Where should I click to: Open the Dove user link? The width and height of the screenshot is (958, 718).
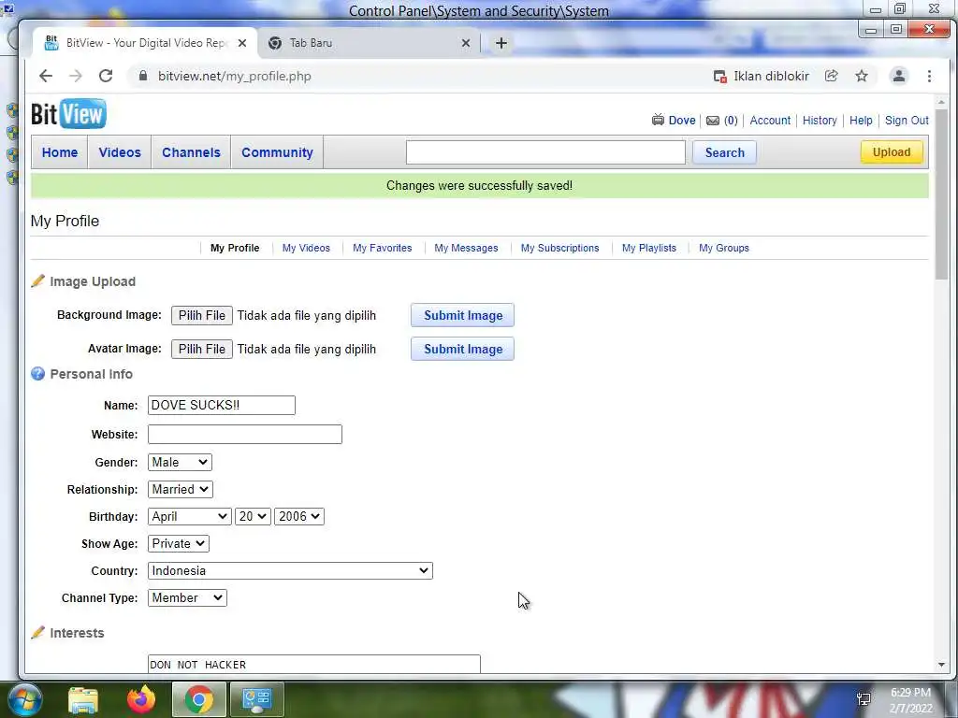click(x=682, y=121)
